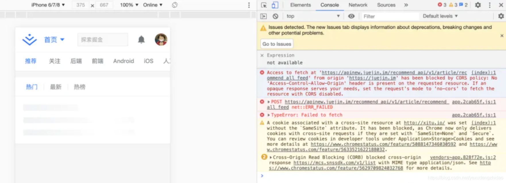Open notification bell in Juejin header

[x=141, y=39]
